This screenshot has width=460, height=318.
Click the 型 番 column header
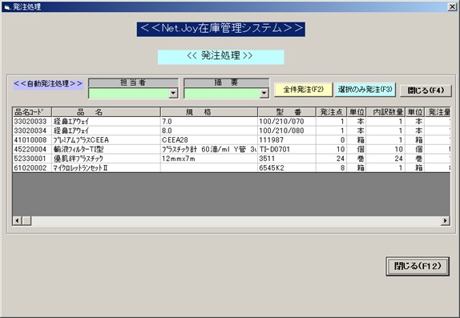pyautogui.click(x=287, y=112)
